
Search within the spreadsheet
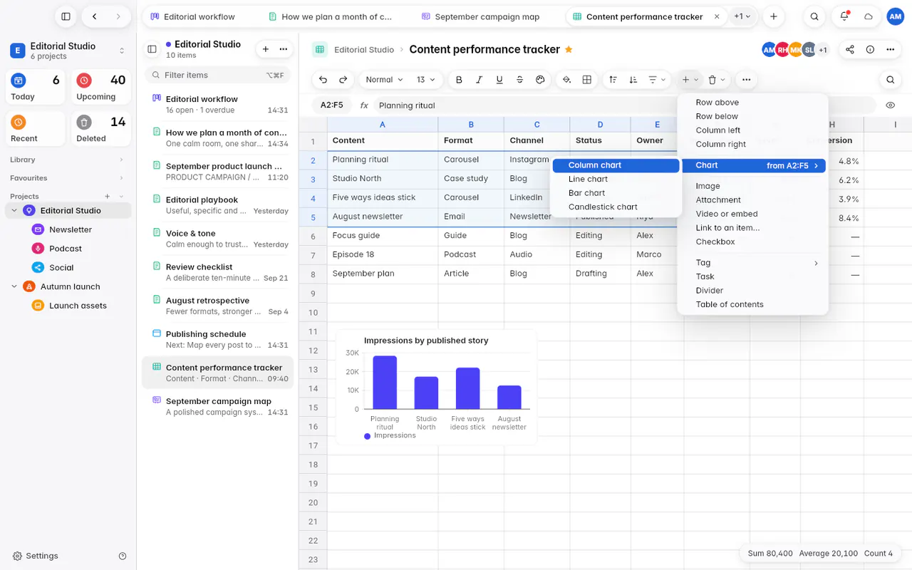[890, 80]
